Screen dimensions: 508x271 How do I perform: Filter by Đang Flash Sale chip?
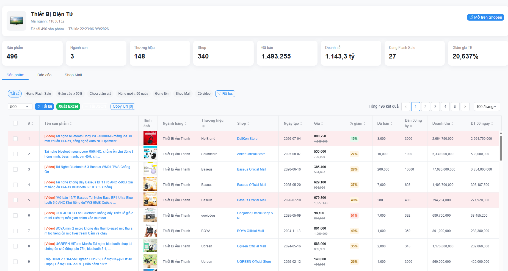(x=38, y=94)
